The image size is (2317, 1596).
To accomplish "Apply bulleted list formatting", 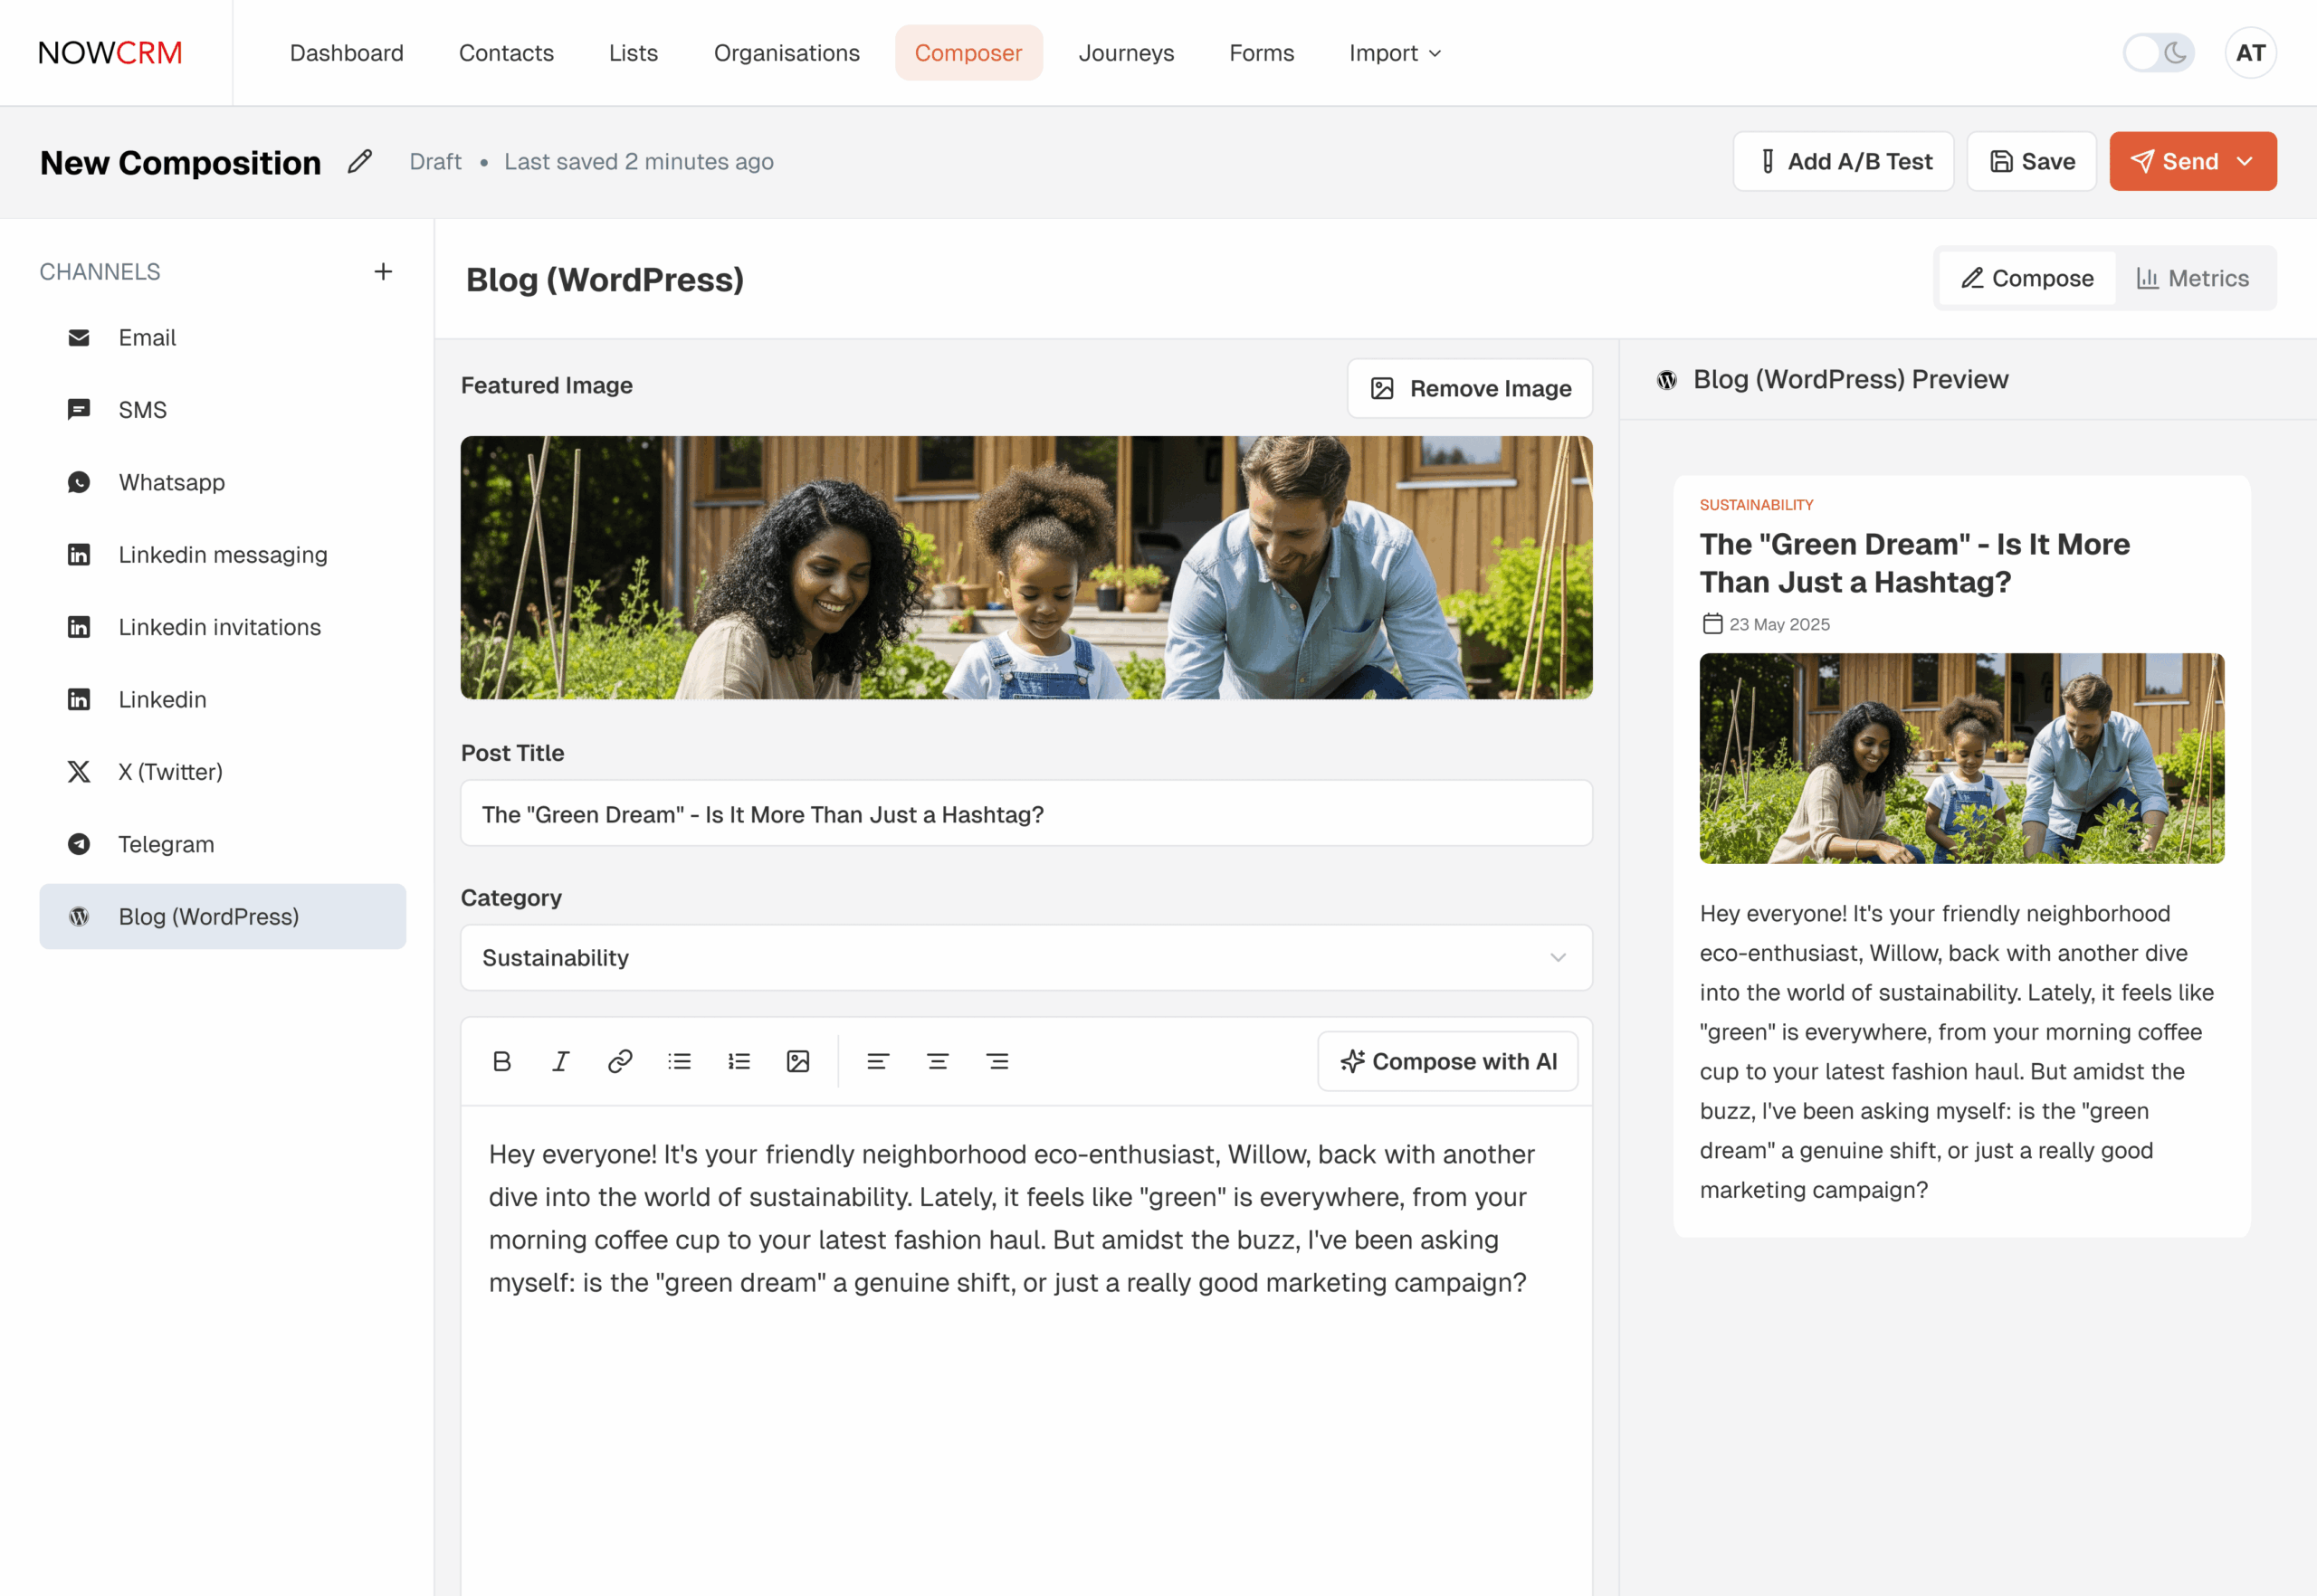I will (x=680, y=1061).
